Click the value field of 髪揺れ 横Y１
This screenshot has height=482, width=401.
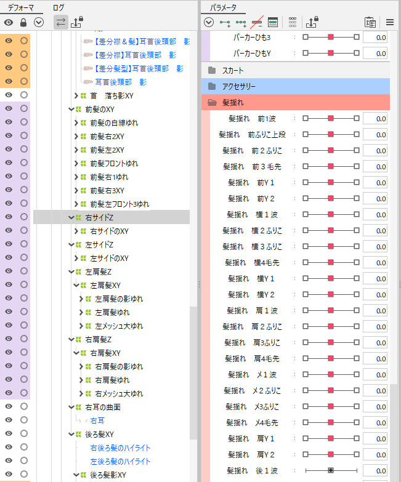375,278
